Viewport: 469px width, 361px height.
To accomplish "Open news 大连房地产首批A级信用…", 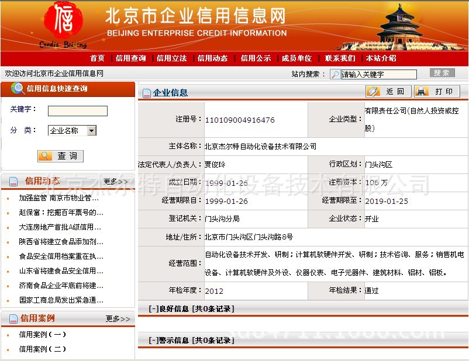I will pos(60,227).
